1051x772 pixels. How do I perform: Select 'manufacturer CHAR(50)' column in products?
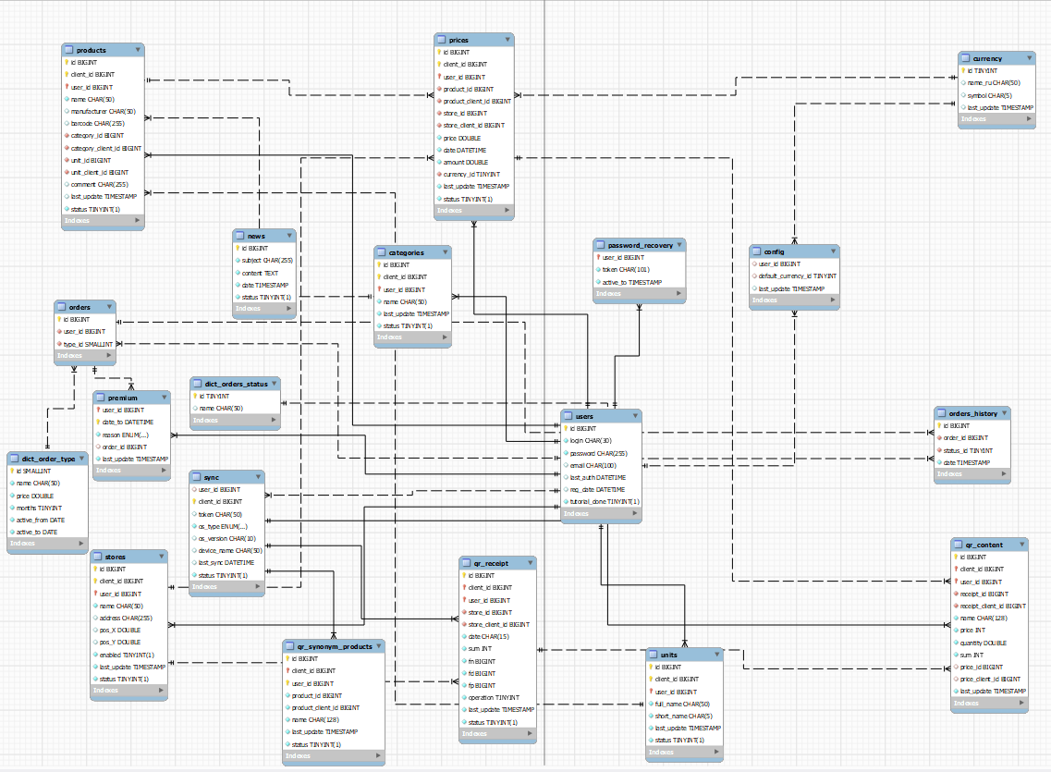click(x=103, y=111)
